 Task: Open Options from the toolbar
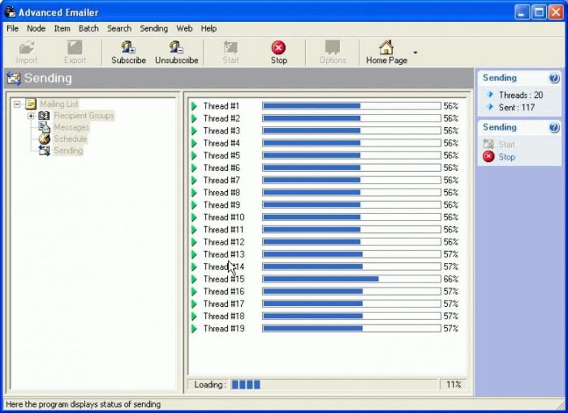(x=332, y=47)
